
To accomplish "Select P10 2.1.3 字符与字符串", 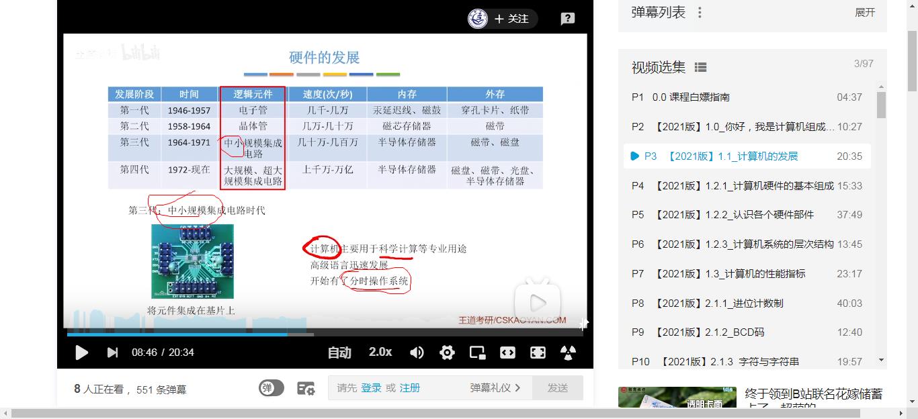I will point(747,361).
